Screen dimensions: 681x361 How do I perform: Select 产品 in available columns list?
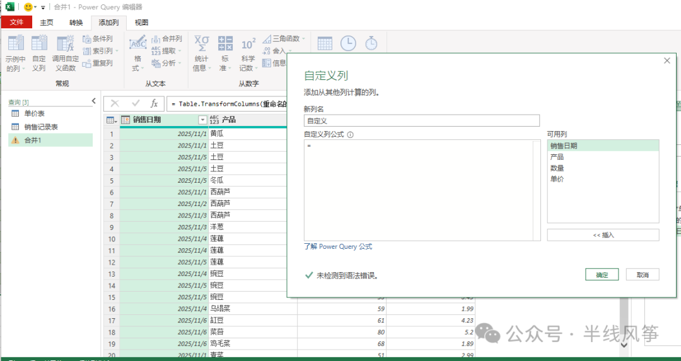coord(603,157)
